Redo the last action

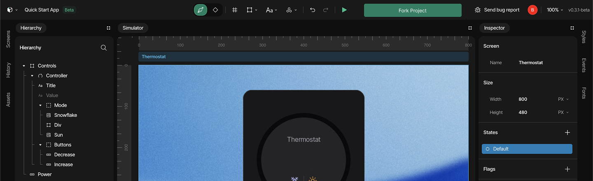326,10
